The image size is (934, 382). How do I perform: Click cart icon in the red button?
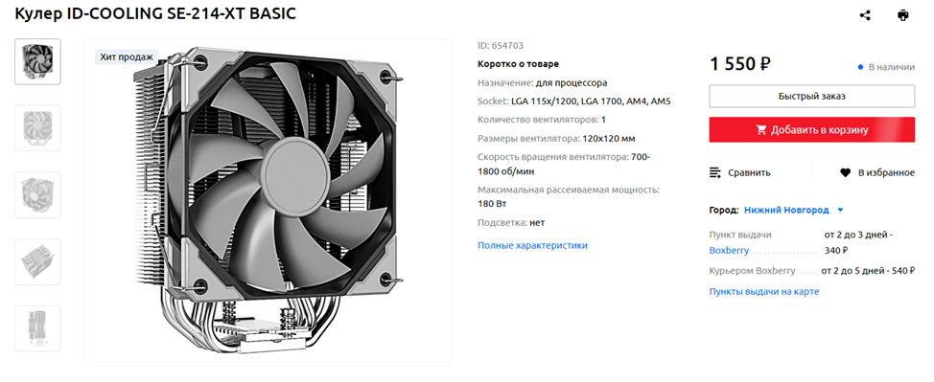point(761,129)
